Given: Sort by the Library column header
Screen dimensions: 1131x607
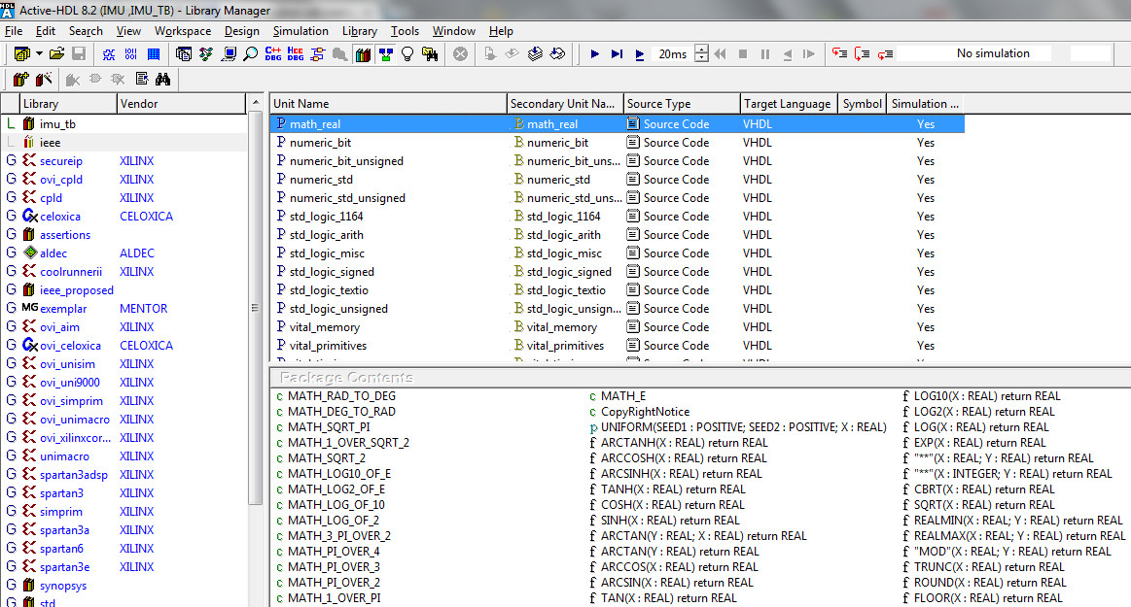Looking at the screenshot, I should [x=68, y=104].
